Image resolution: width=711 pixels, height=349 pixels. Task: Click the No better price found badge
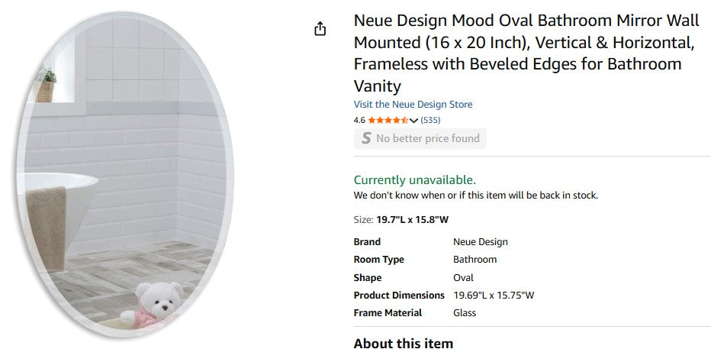[x=427, y=138]
